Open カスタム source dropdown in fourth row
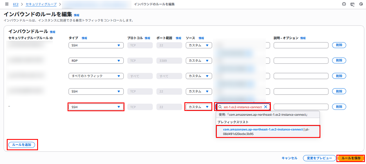This screenshot has width=366, height=164. coord(199,92)
